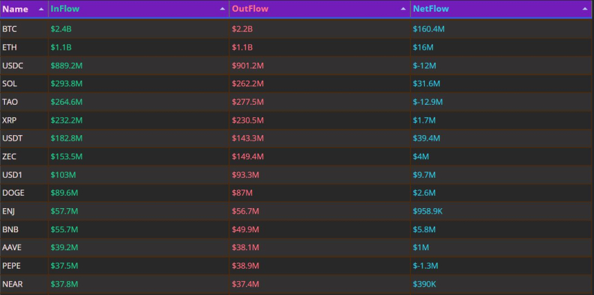Click the sort arrow in the NetFlow column

[x=585, y=10]
